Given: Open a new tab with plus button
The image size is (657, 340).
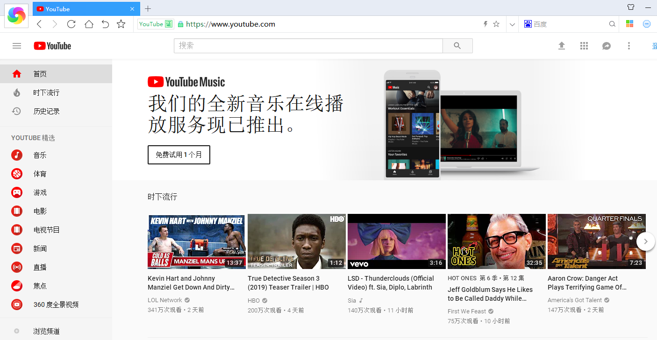Looking at the screenshot, I should [148, 8].
